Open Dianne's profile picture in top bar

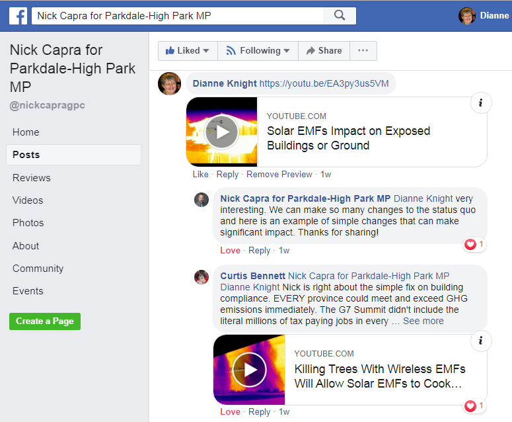pyautogui.click(x=467, y=16)
